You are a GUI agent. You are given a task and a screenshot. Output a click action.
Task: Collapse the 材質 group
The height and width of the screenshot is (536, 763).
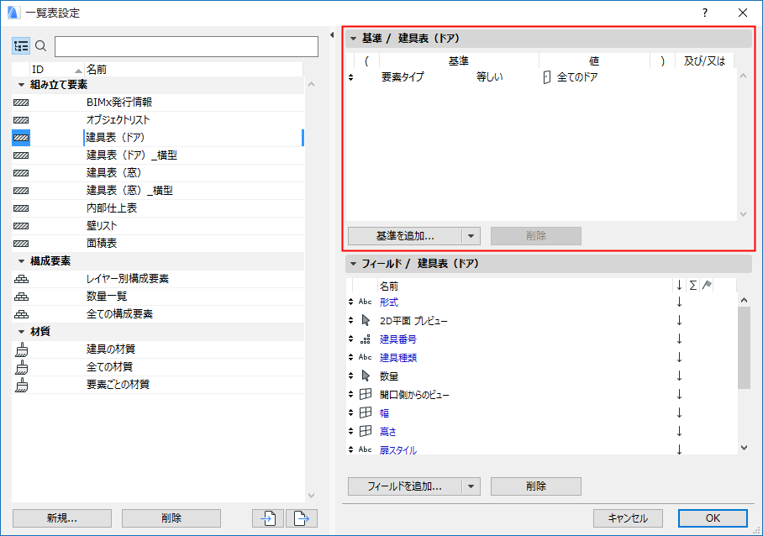pyautogui.click(x=21, y=332)
